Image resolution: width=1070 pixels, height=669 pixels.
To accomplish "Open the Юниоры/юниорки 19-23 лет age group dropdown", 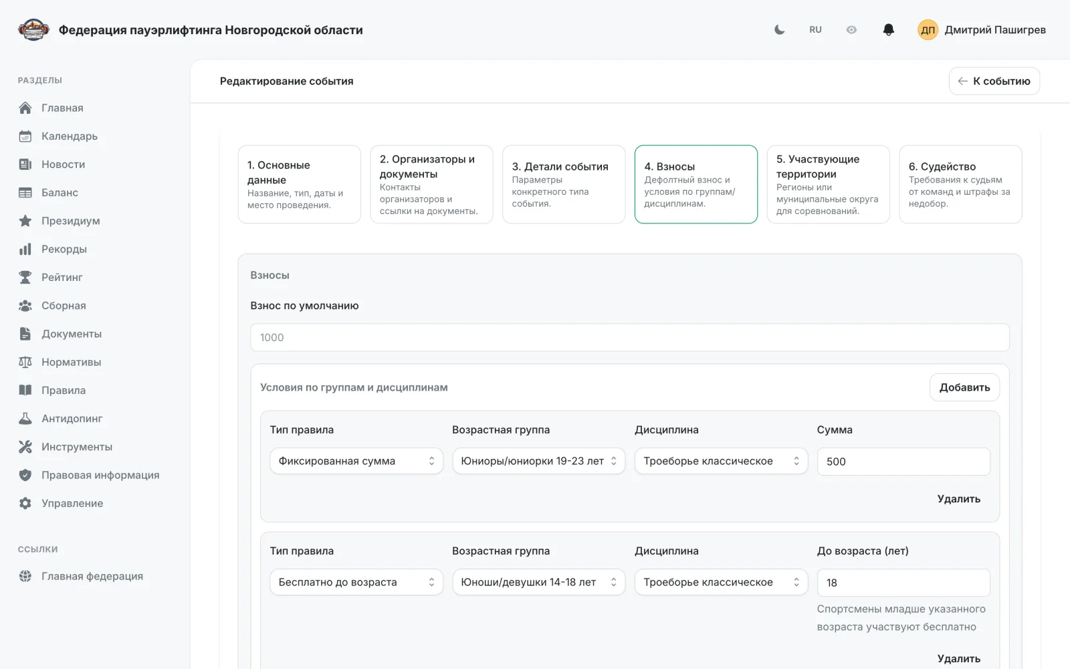I will click(539, 461).
